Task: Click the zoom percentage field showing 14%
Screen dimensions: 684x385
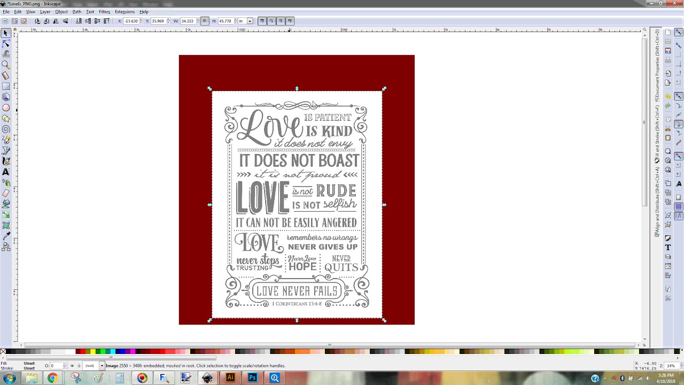Action: click(x=671, y=366)
